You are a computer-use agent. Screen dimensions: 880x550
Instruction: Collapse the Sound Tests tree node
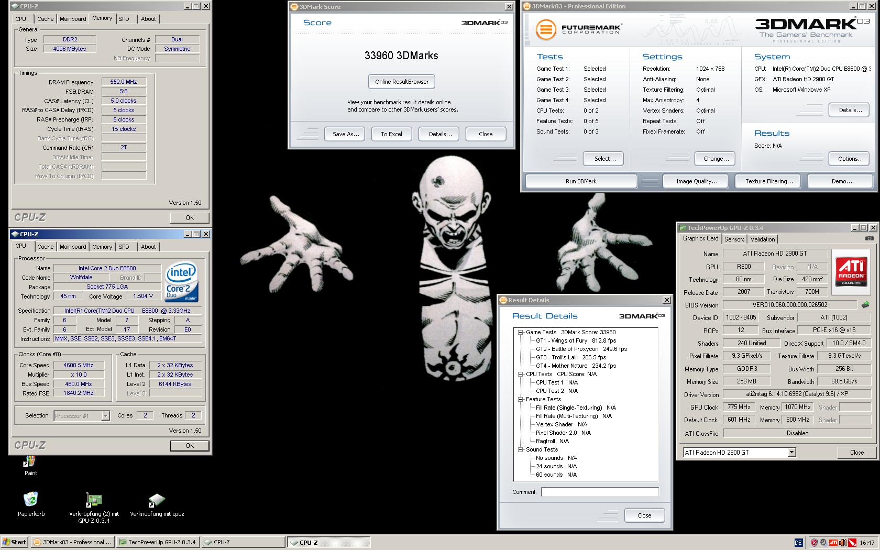(x=520, y=449)
